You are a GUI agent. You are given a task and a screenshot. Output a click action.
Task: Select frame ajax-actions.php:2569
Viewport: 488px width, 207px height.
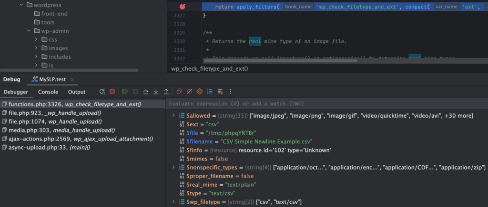tap(83, 139)
